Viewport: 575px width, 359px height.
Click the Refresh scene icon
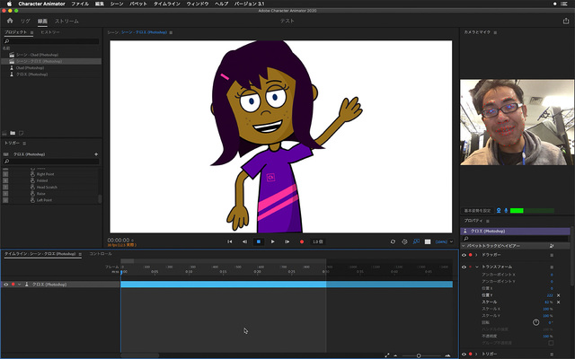393,241
